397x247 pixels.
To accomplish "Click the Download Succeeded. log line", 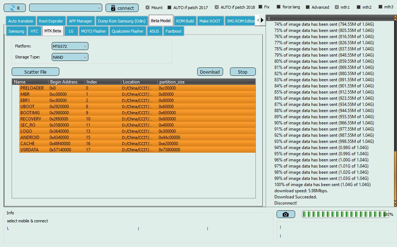I will click(x=295, y=197).
